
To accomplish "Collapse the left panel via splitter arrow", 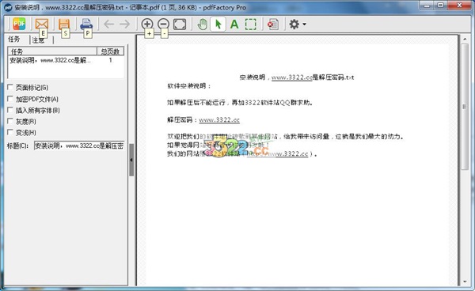I will [131, 160].
